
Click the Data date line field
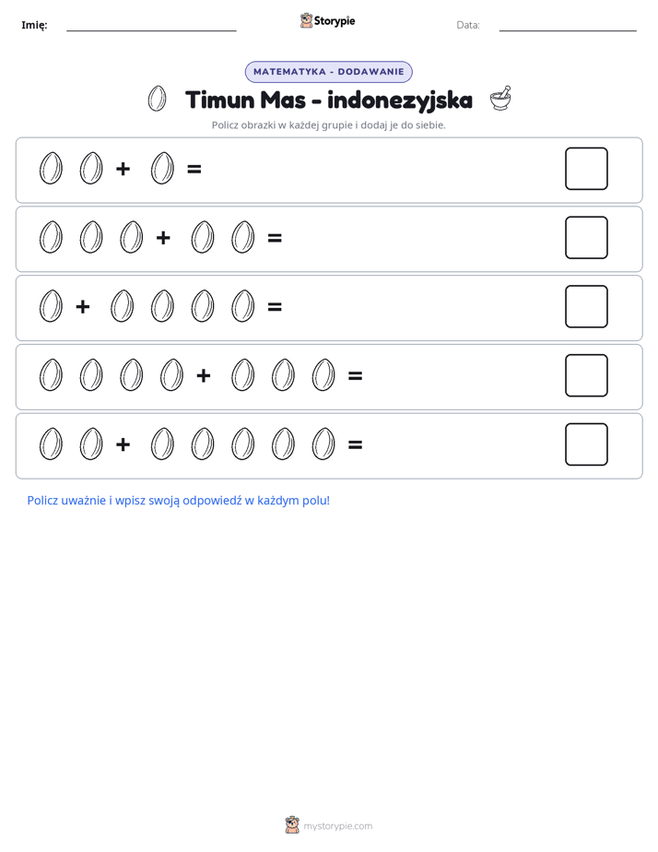[x=568, y=26]
